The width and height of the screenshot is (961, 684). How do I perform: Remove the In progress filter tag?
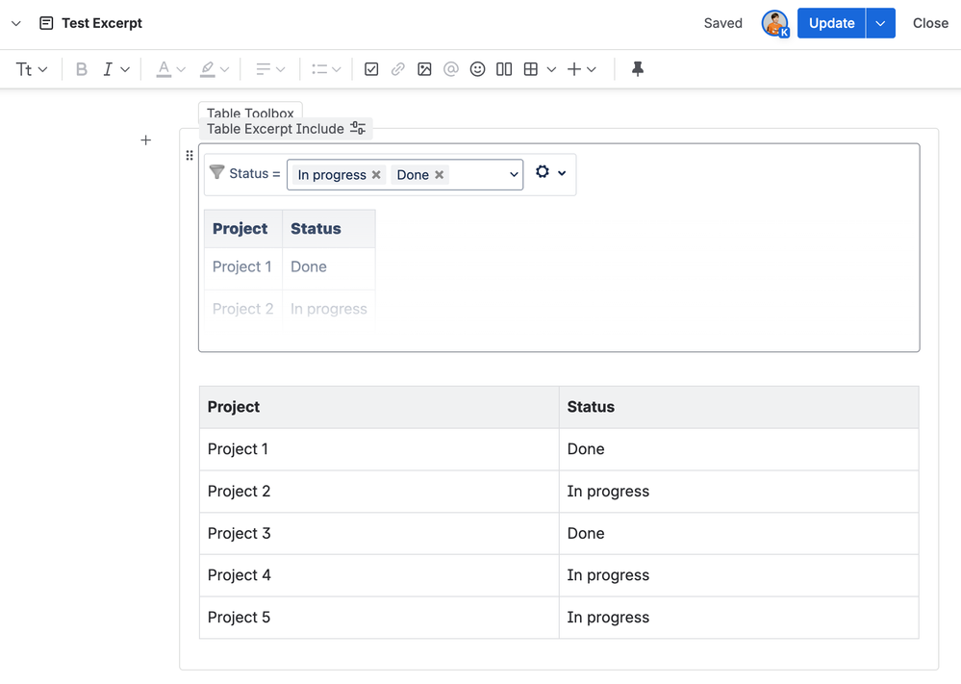tap(376, 175)
